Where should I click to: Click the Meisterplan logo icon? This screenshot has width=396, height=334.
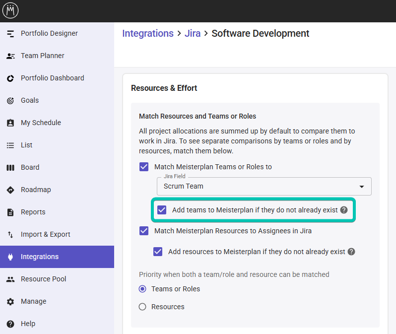point(10,10)
